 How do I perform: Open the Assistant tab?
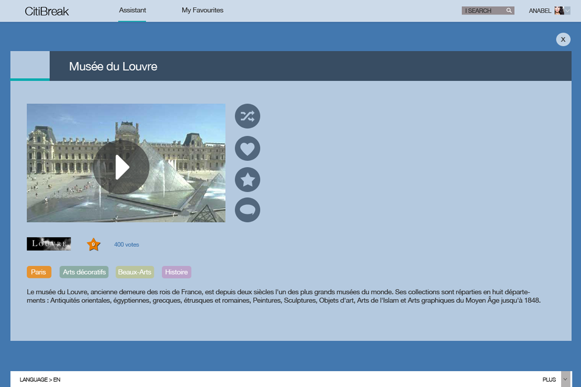[x=132, y=10]
